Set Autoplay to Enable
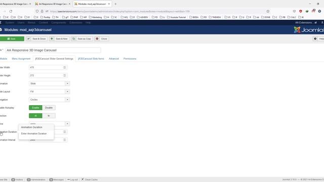This screenshot has height=182, width=324. (x=35, y=108)
